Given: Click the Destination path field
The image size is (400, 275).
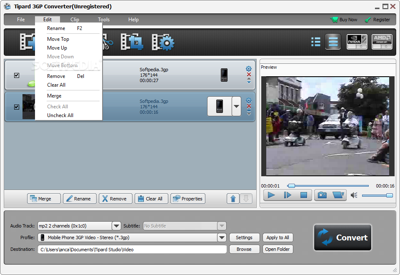Looking at the screenshot, I should click(x=132, y=249).
